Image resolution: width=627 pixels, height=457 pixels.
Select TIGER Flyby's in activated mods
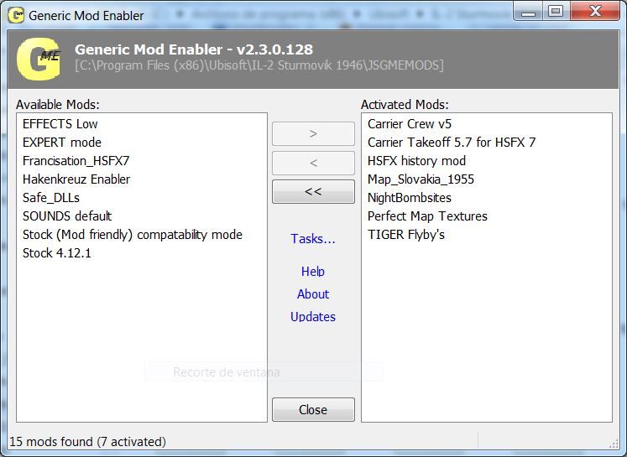406,235
